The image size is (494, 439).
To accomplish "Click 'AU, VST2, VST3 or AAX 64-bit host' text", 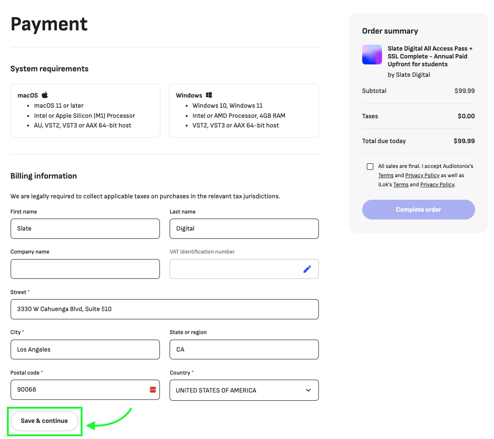I will coord(82,126).
